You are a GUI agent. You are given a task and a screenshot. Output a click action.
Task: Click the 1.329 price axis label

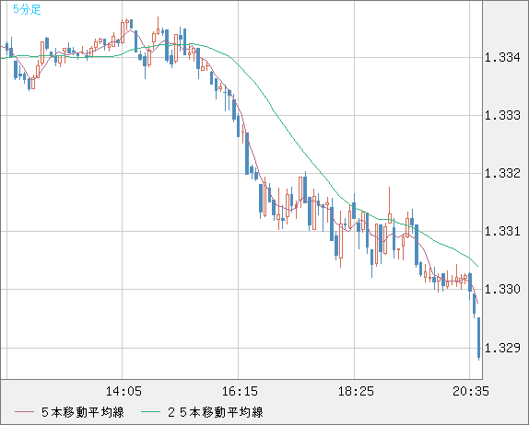click(x=502, y=348)
